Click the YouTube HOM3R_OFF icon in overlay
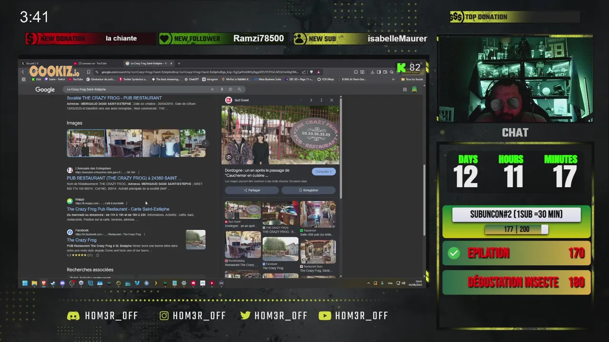Screen dimensions: 609x342 tap(325, 316)
